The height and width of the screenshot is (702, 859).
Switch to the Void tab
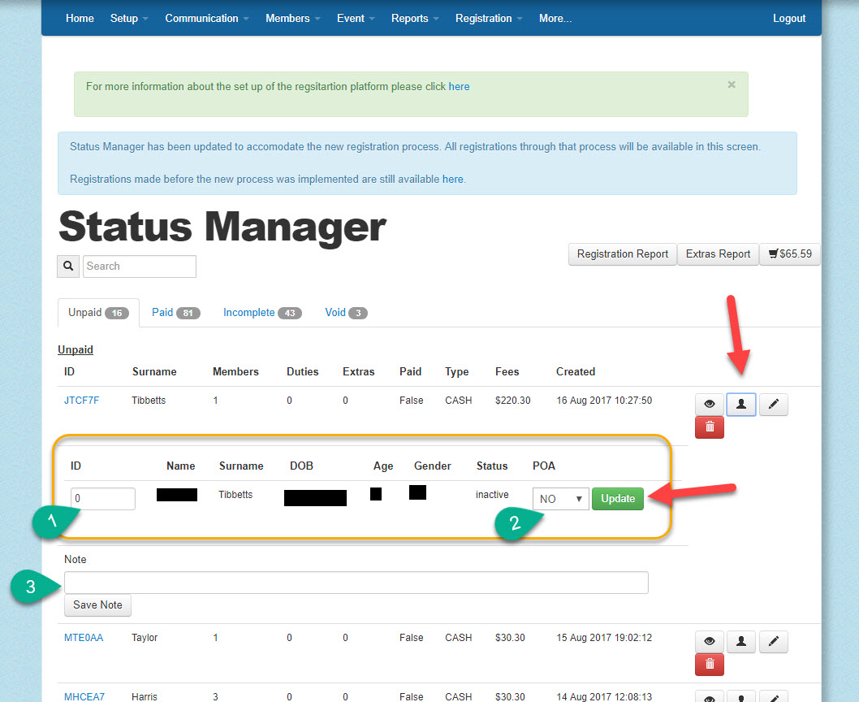point(346,313)
